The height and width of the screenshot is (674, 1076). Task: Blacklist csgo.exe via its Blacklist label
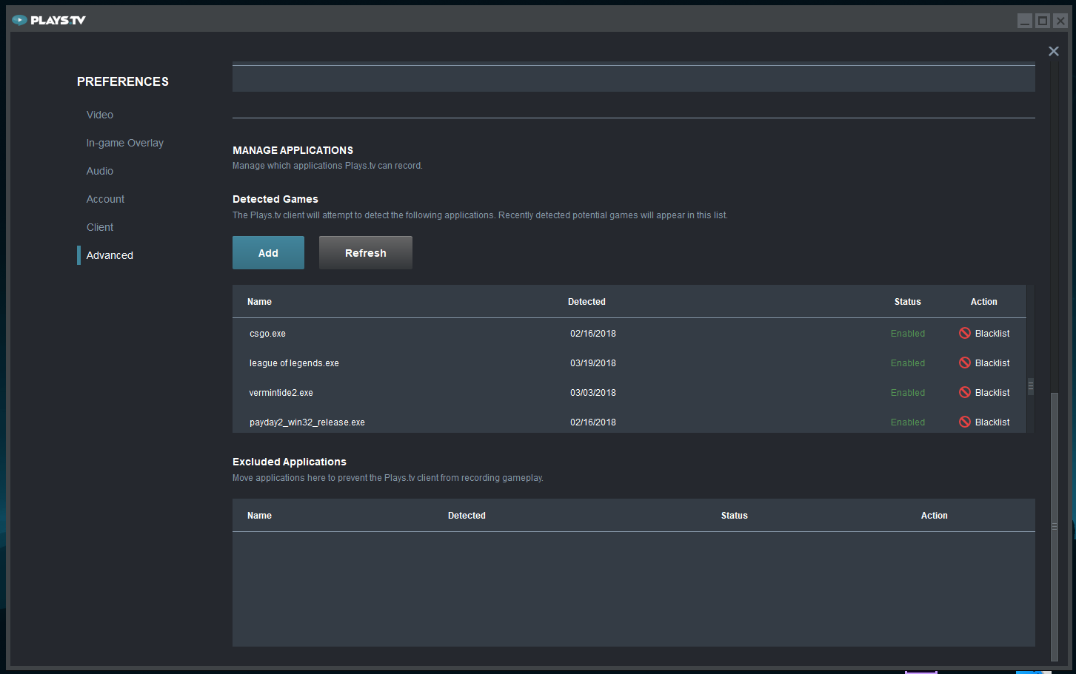992,334
